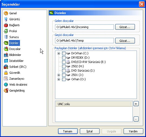Tick the 2502 (H:) drive checkbox
Screen dimensions: 146x137
(64, 66)
